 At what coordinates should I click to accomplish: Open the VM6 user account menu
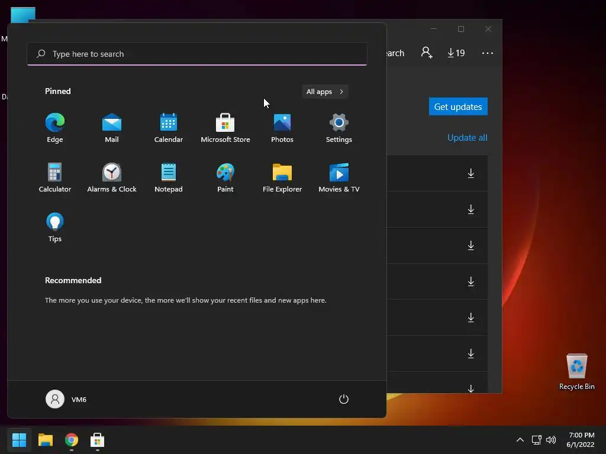tap(66, 399)
